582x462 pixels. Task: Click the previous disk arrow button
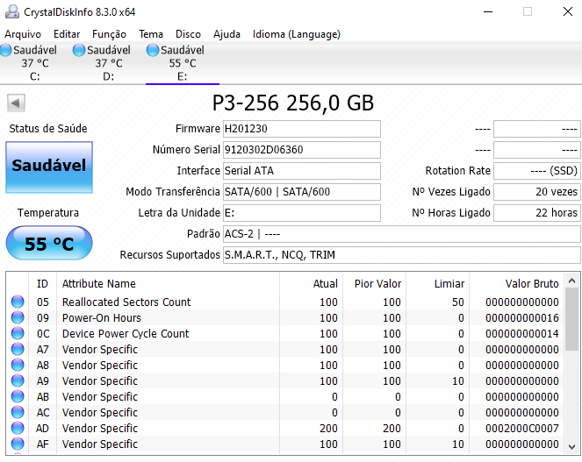[x=16, y=103]
